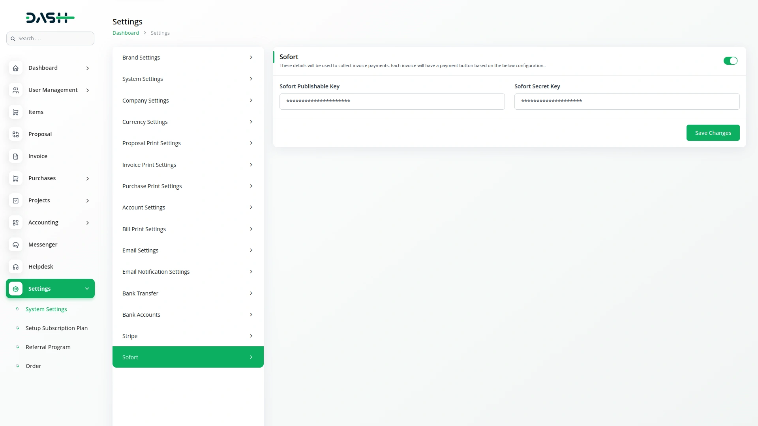Open the Stripe settings section
The width and height of the screenshot is (758, 426).
point(188,336)
